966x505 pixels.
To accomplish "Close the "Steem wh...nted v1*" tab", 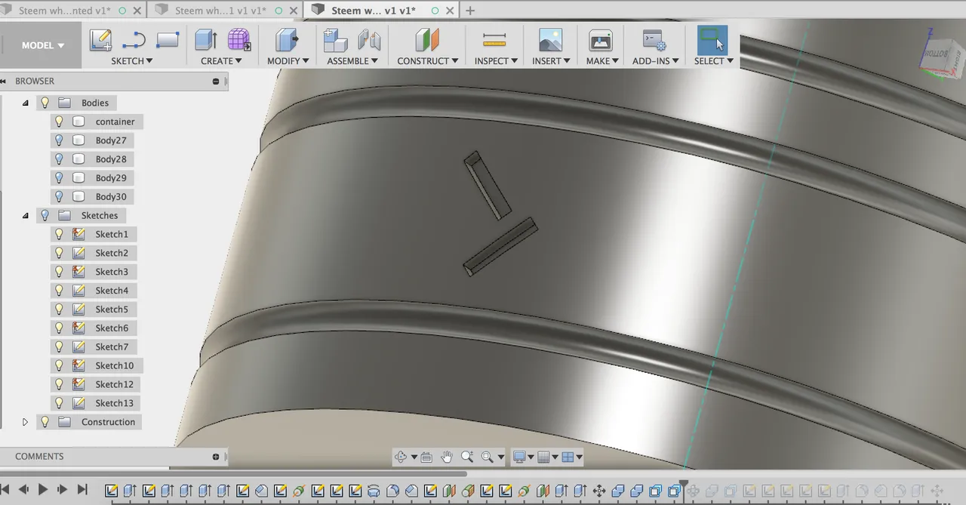I will coord(137,11).
